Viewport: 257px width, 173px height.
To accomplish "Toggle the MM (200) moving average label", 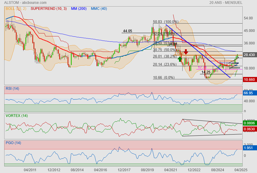I will 79,9.
